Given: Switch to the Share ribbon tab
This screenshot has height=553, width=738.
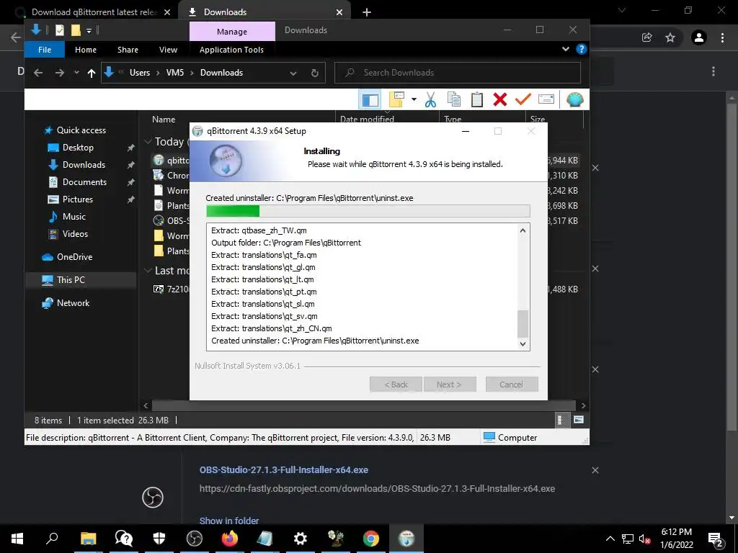Looking at the screenshot, I should point(128,50).
